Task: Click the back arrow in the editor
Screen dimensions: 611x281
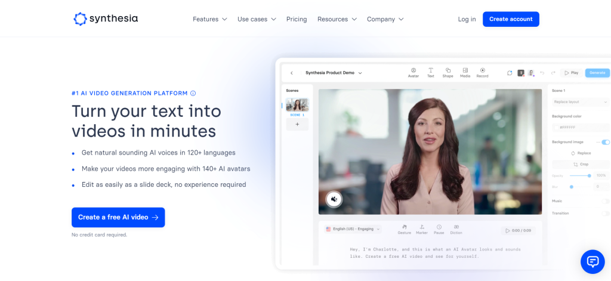Action: [291, 73]
